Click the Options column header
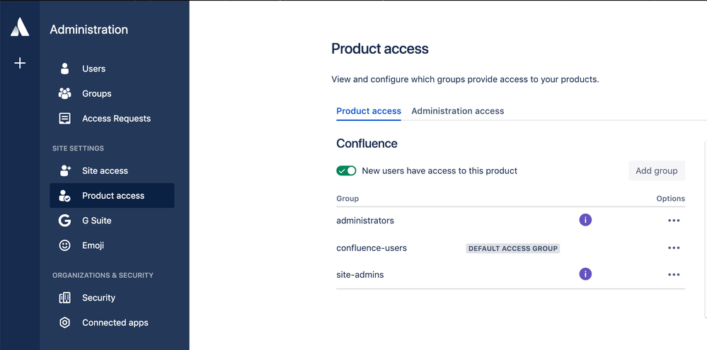This screenshot has height=350, width=707. pyautogui.click(x=670, y=198)
